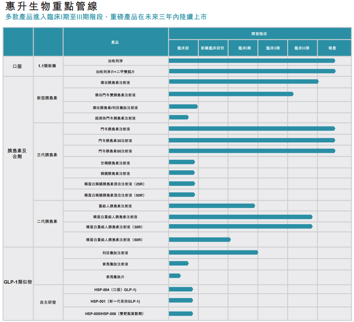Click the product '門冬胰島素50注射液'
Viewport: 354px width, 322px height.
(x=115, y=151)
